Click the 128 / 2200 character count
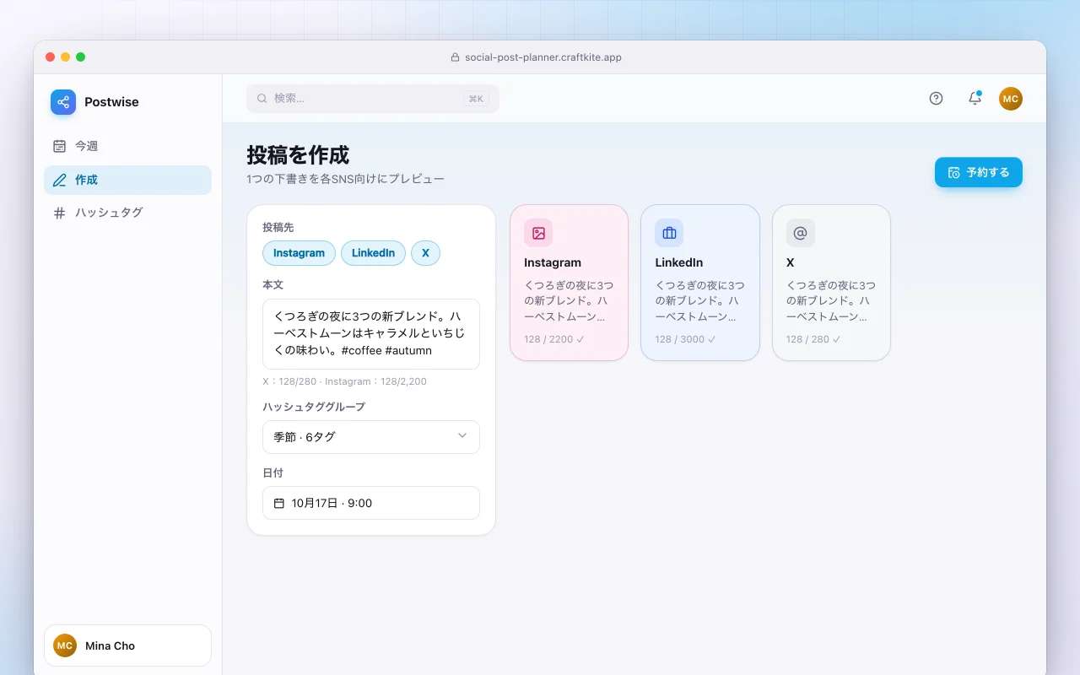The height and width of the screenshot is (675, 1080). coord(554,339)
